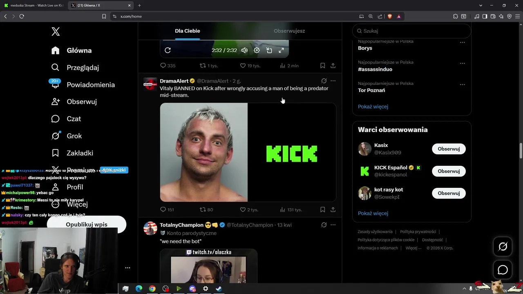
Task: Open Steam from the taskbar
Action: pyautogui.click(x=219, y=289)
